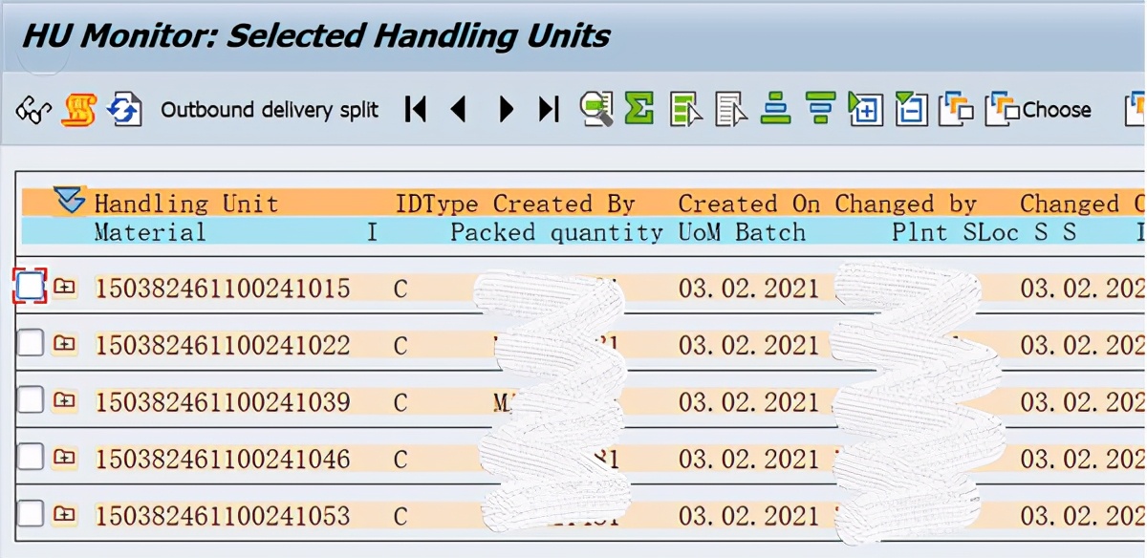Viewport: 1147px width, 558px height.
Task: Select HU number 150382461100241053
Action: coord(223,517)
